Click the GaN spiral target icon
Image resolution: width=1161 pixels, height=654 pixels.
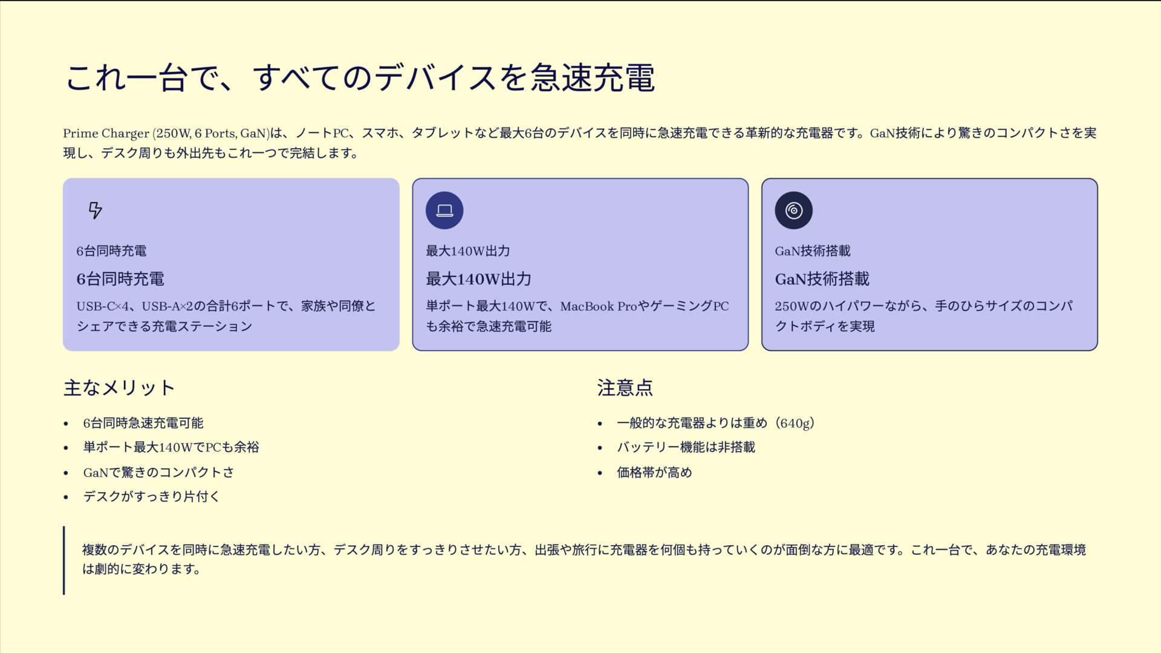(x=793, y=210)
